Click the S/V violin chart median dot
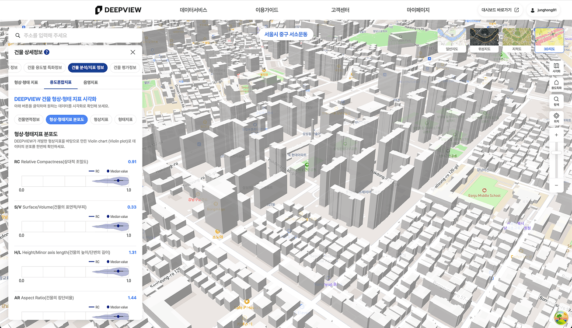 pos(118,226)
